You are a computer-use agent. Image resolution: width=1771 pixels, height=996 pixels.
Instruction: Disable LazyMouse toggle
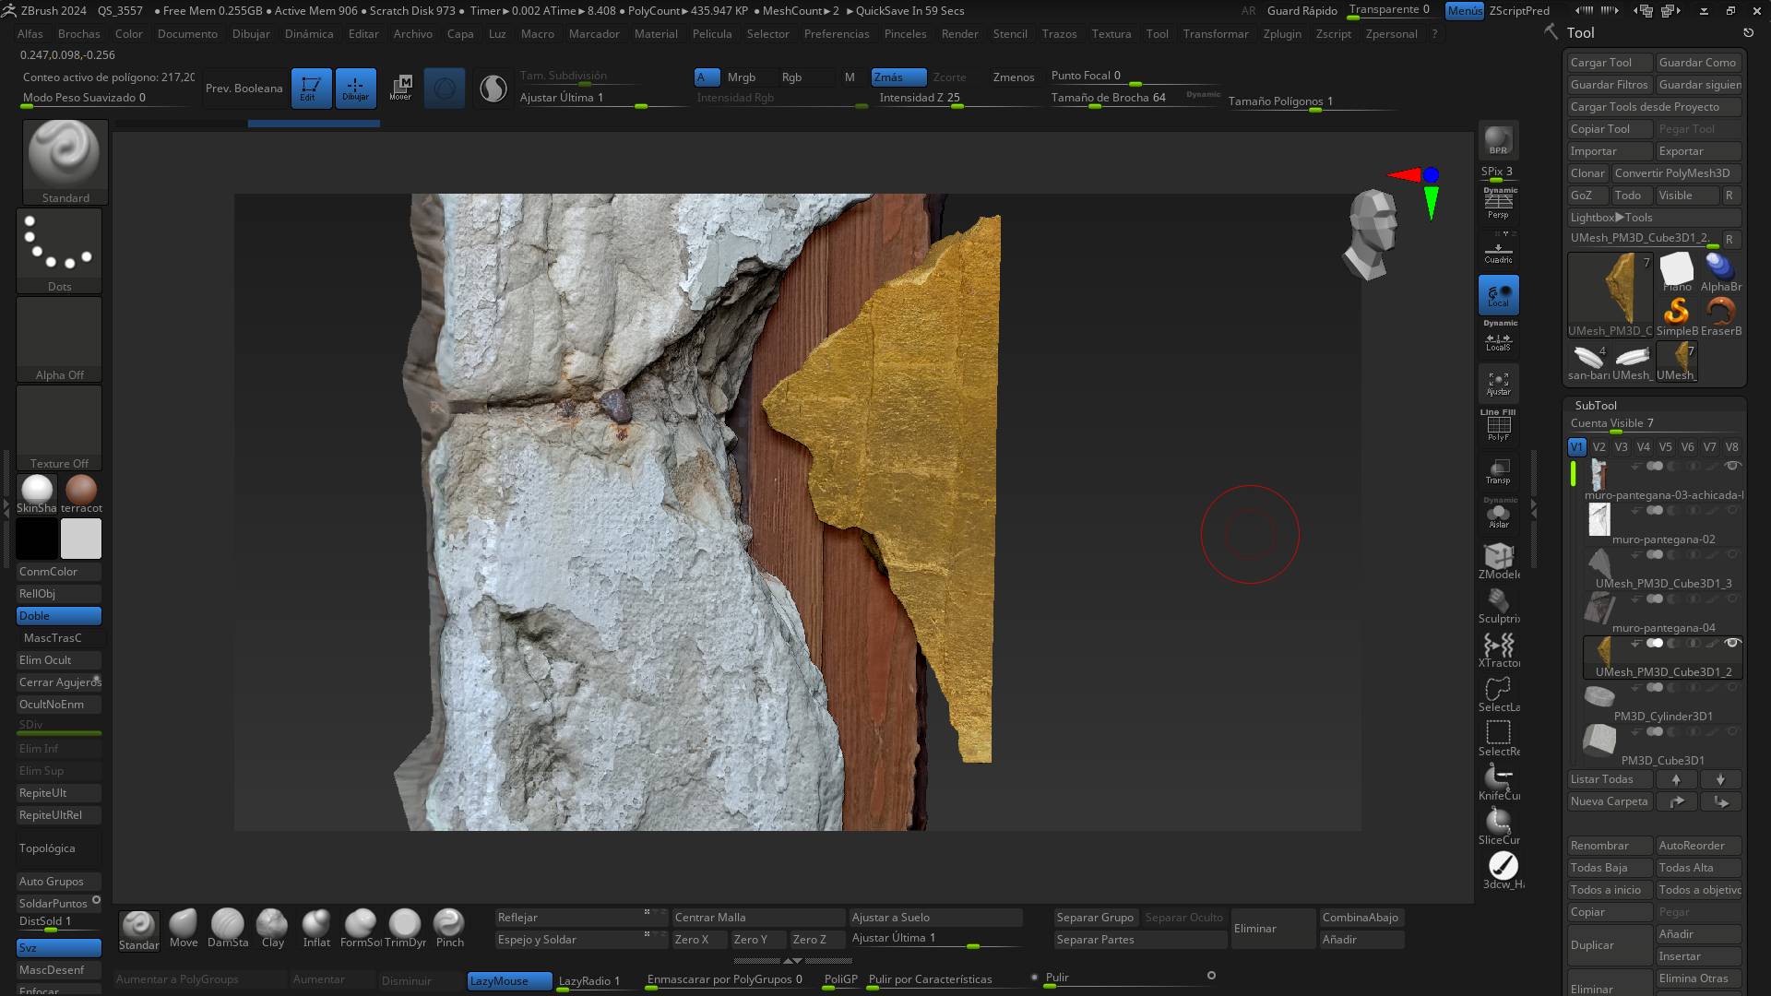click(509, 980)
